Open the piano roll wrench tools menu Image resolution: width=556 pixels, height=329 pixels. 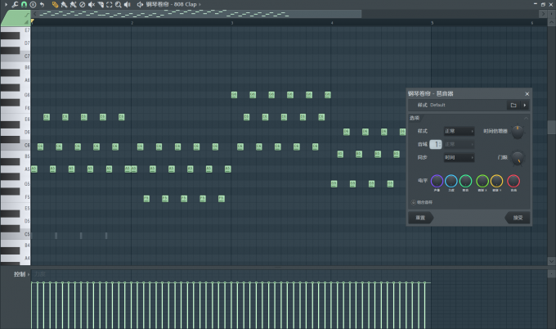click(x=15, y=4)
